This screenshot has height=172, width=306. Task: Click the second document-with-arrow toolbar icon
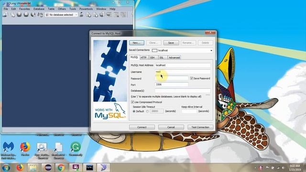pos(95,15)
